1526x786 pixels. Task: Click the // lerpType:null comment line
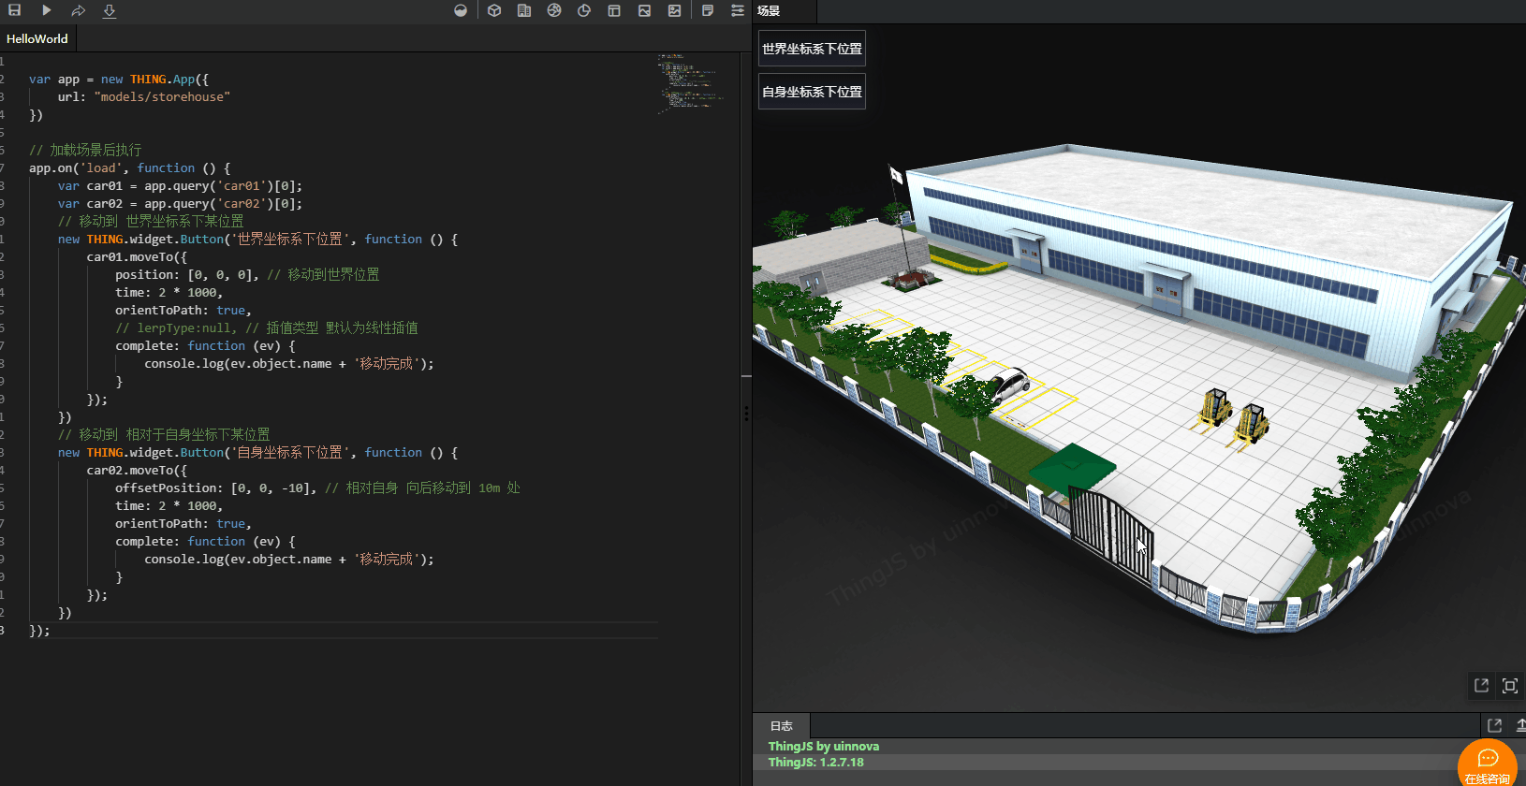click(x=267, y=327)
